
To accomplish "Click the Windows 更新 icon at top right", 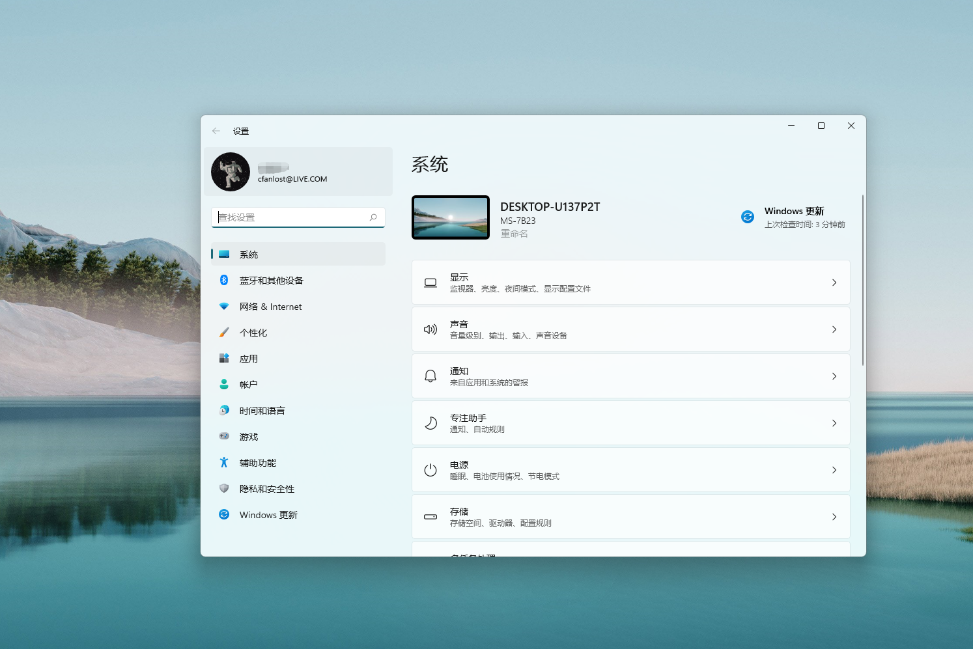I will click(x=748, y=217).
